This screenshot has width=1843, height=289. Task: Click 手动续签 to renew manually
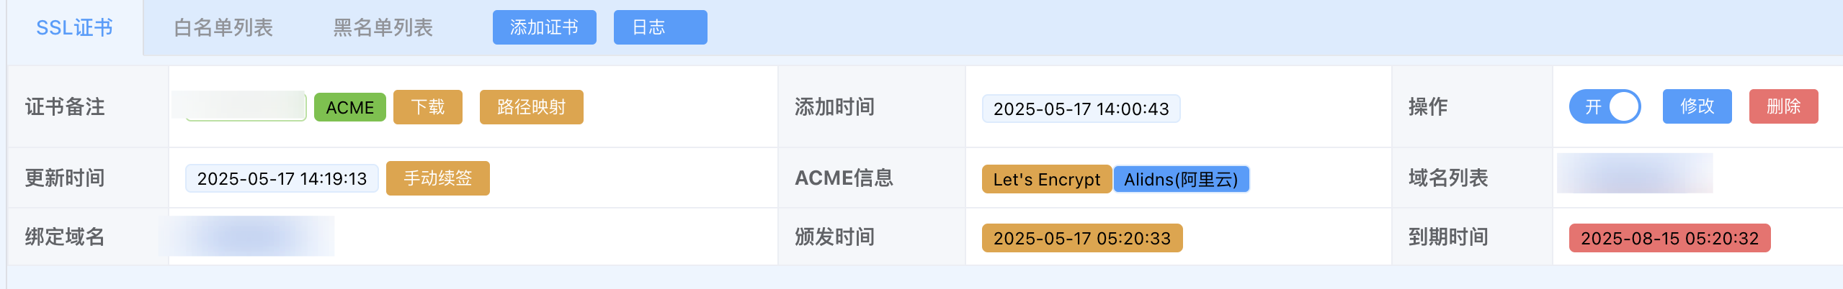click(438, 178)
